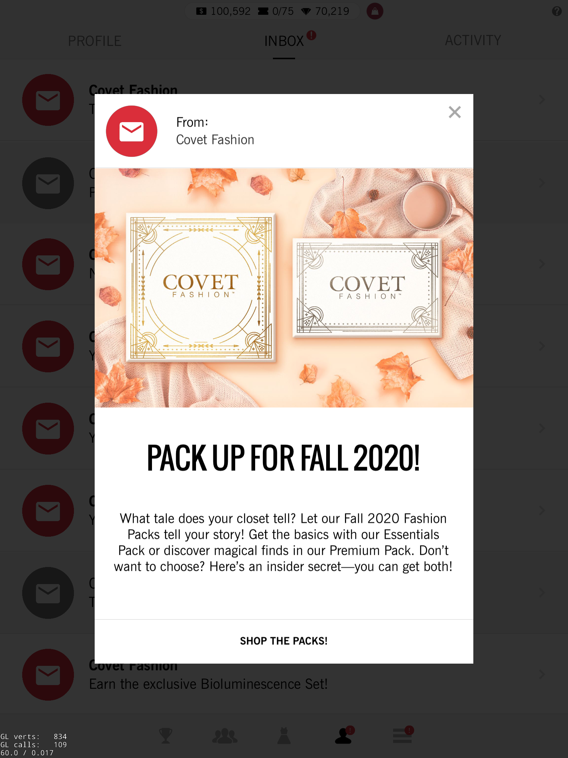The height and width of the screenshot is (758, 568).
Task: Close the Covet Fashion message popup
Action: click(x=454, y=112)
